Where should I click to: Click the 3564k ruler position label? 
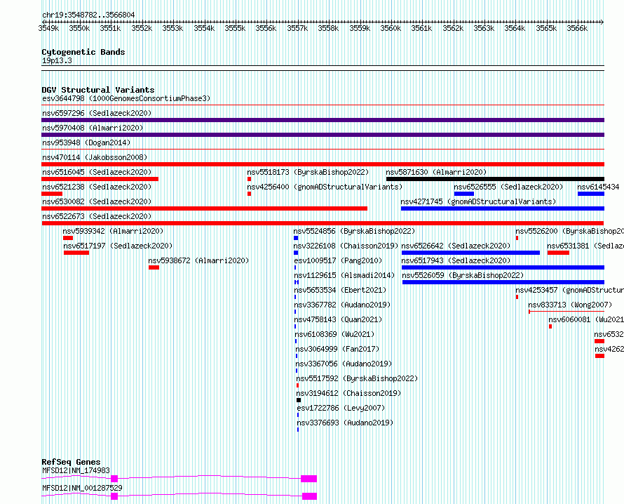point(515,28)
